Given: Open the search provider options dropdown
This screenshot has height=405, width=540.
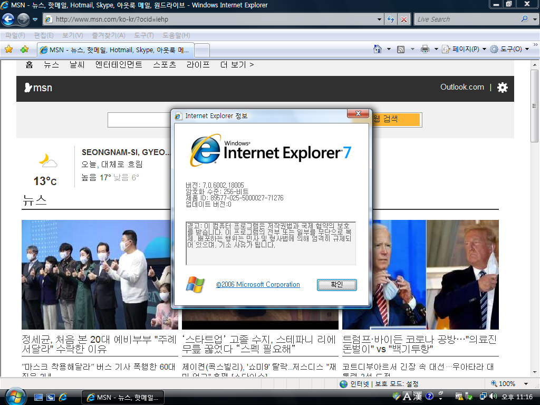Looking at the screenshot, I should tap(535, 20).
